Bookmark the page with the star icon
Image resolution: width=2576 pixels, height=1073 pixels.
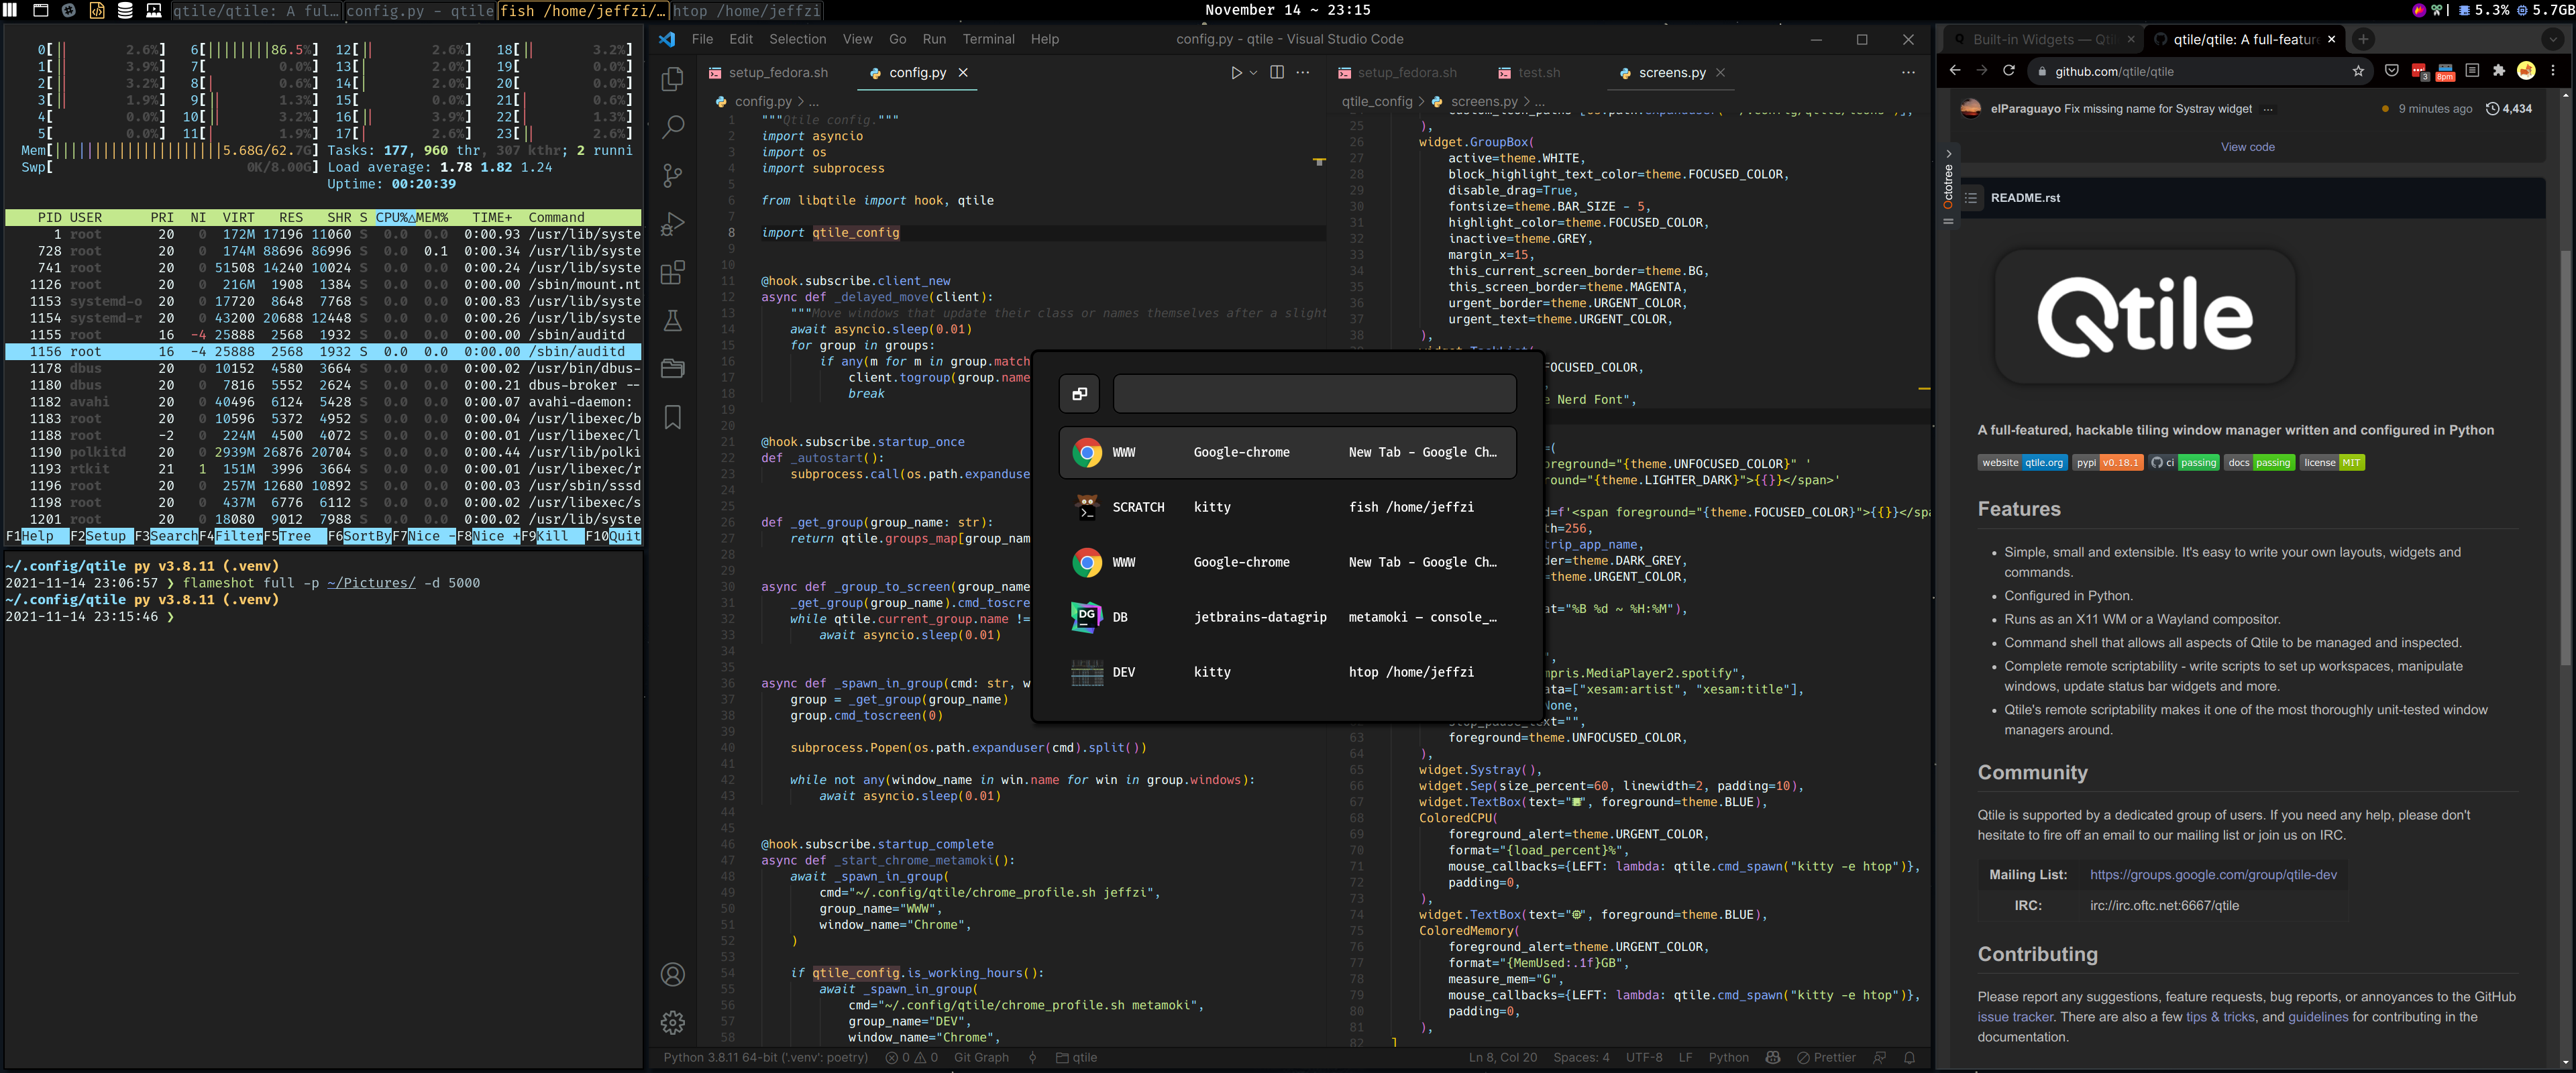2358,71
